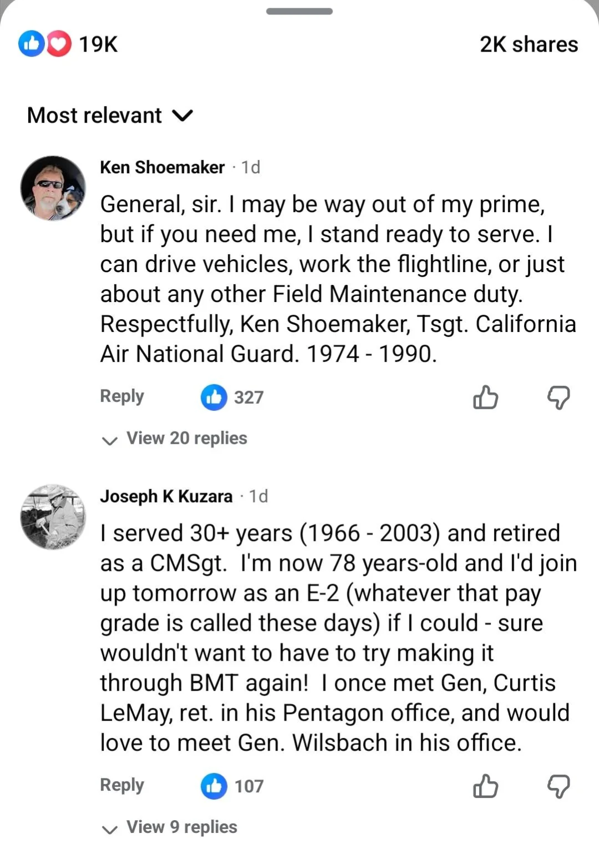Click the blue like reaction icon at top
599x844 pixels.
point(31,44)
